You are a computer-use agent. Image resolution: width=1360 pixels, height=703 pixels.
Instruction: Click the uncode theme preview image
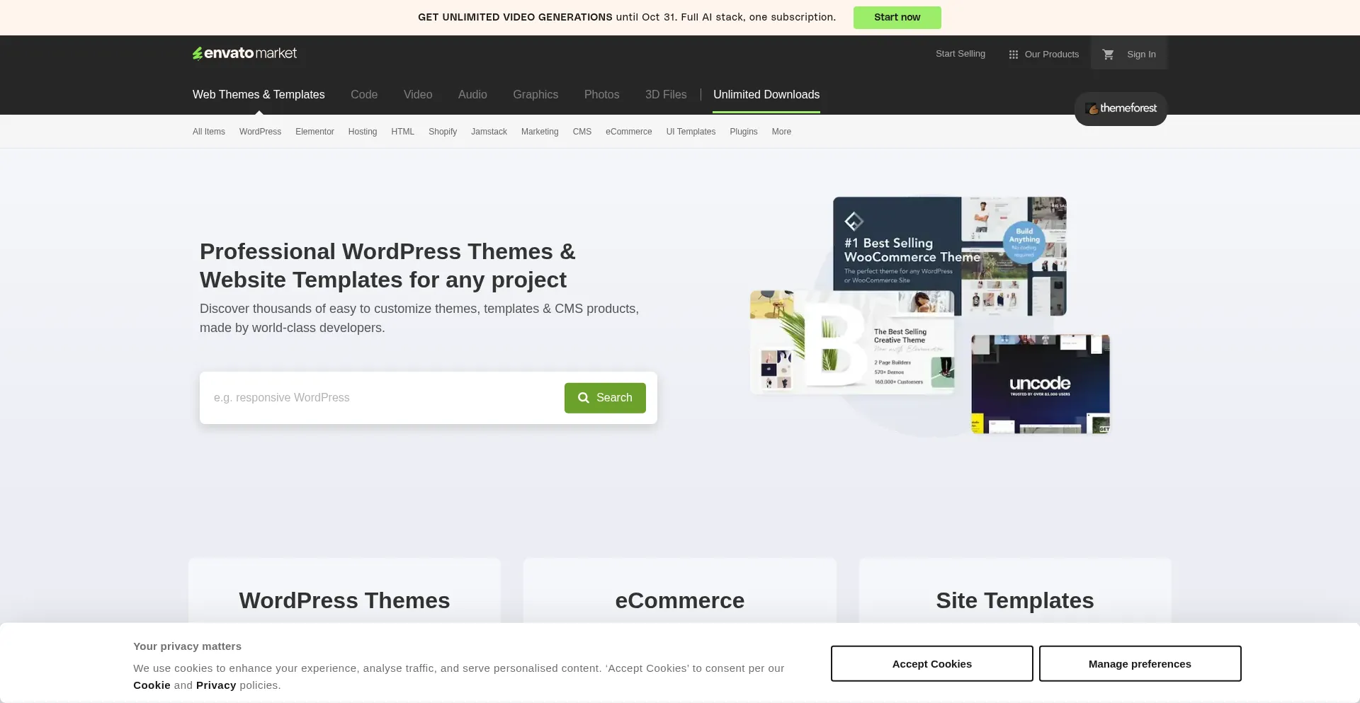coord(1040,384)
